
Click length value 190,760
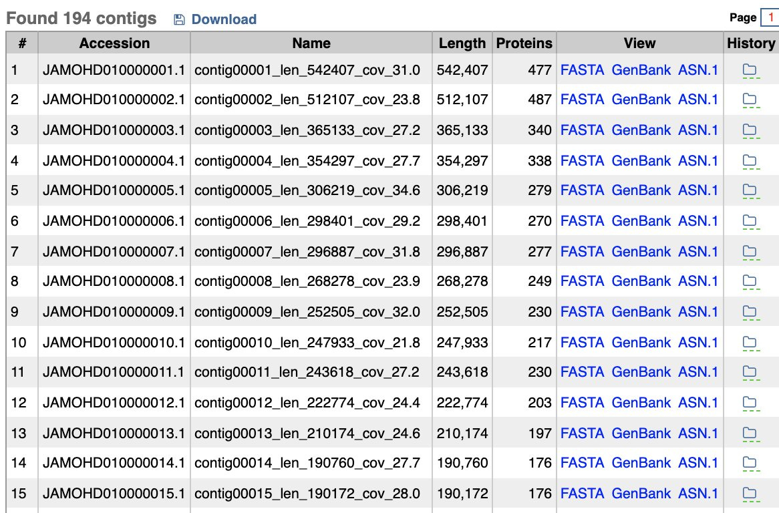pos(462,463)
